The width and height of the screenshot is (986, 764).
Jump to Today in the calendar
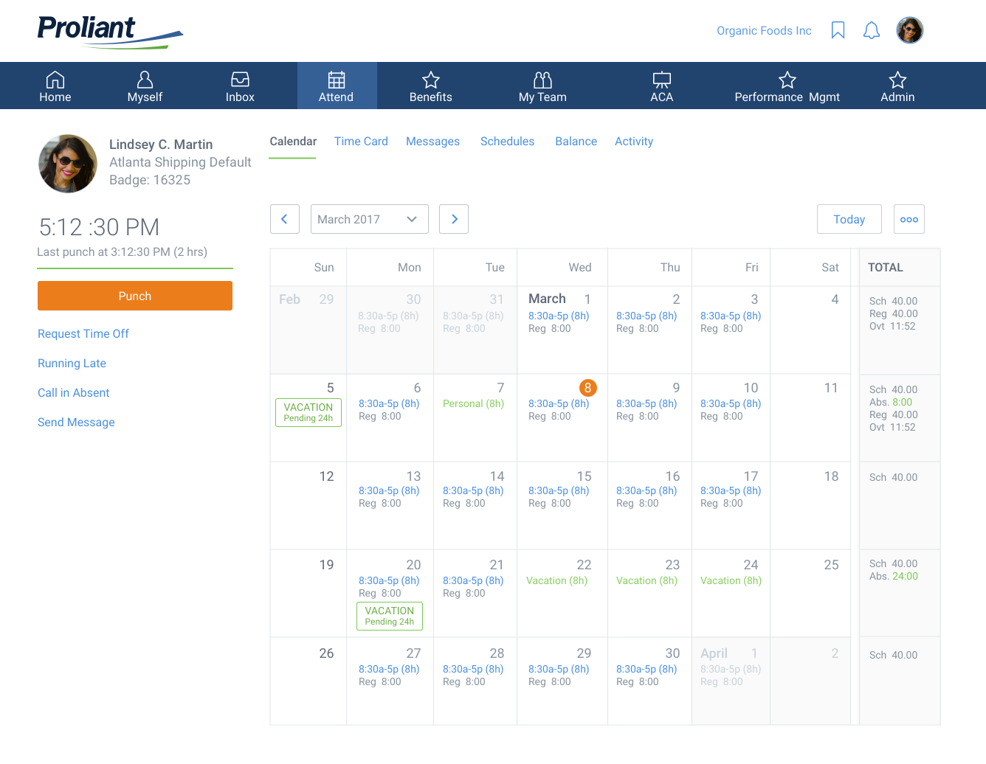849,219
